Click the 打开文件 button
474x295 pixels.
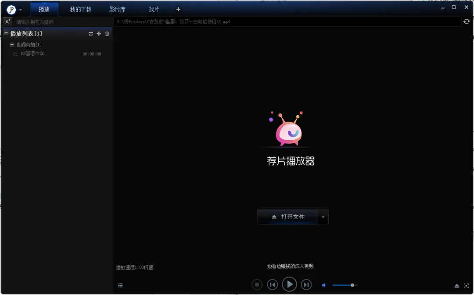288,217
